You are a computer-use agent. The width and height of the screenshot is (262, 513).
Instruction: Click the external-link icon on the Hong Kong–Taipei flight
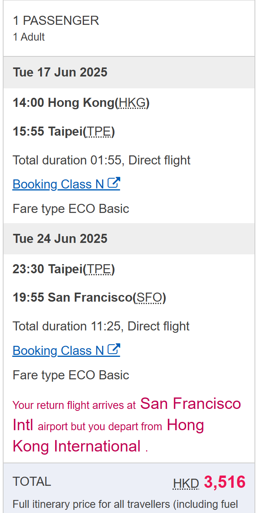[x=114, y=183]
